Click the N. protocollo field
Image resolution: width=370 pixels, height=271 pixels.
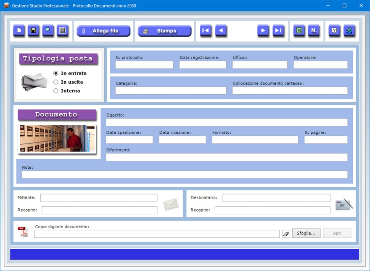coord(144,65)
